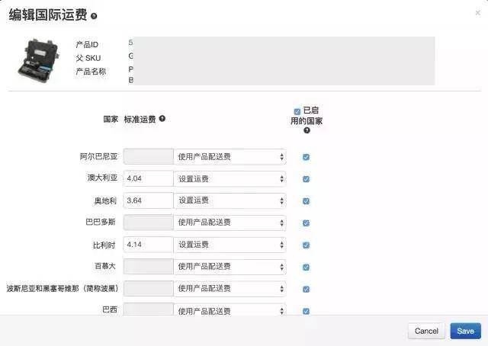The image size is (488, 346).
Task: Open the 澳大利亚 设置运费 dropdown
Action: pos(230,178)
